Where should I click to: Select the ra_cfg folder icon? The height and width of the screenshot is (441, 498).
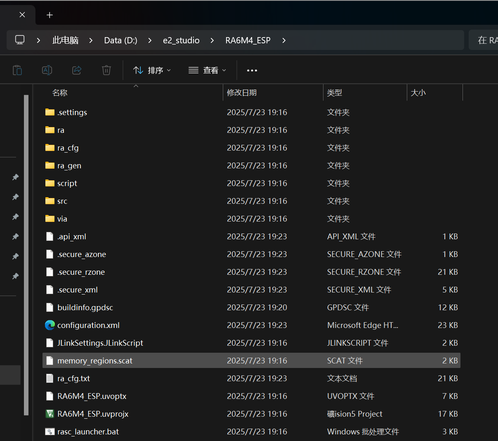pos(50,148)
